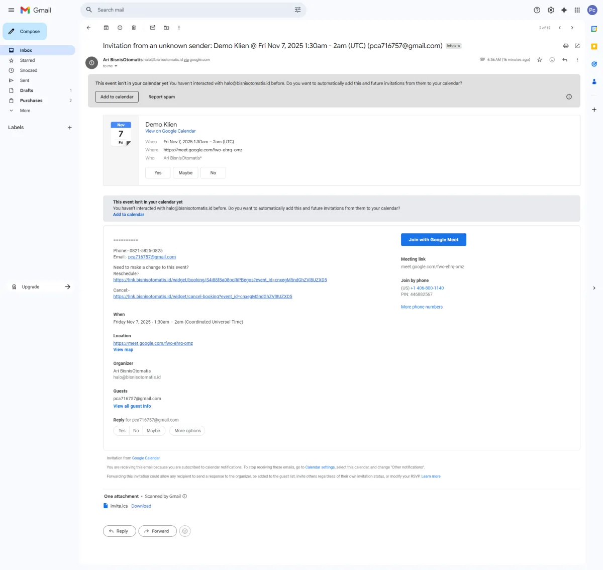Hide the side panel chevron
This screenshot has height=570, width=603.
coord(594,288)
